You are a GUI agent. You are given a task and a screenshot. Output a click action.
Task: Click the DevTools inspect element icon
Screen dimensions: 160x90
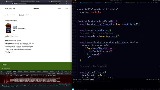(x=1, y=71)
